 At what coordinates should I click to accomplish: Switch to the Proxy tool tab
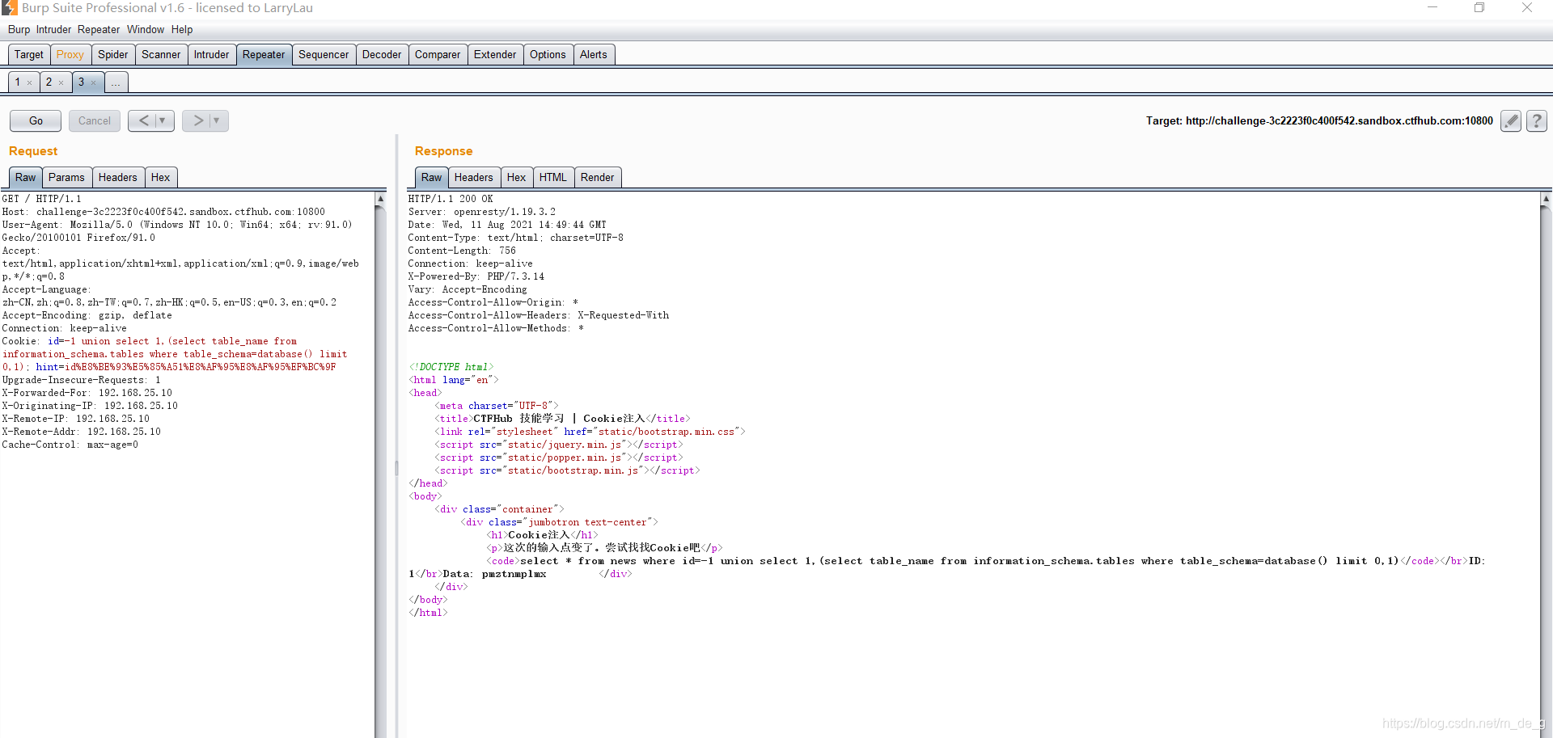pyautogui.click(x=70, y=54)
